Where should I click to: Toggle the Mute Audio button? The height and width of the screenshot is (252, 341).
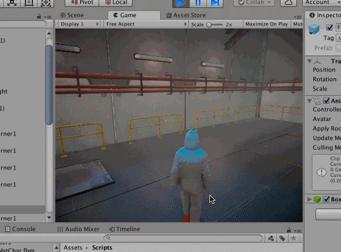[298, 24]
